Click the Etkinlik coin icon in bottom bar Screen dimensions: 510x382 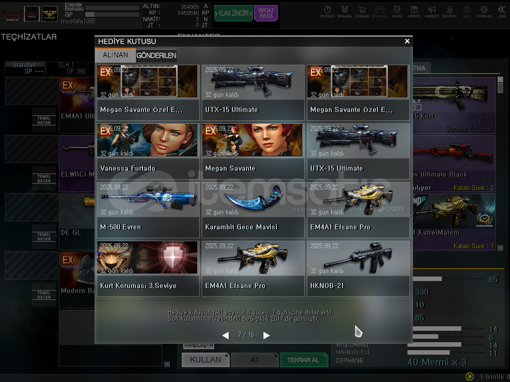(470, 377)
